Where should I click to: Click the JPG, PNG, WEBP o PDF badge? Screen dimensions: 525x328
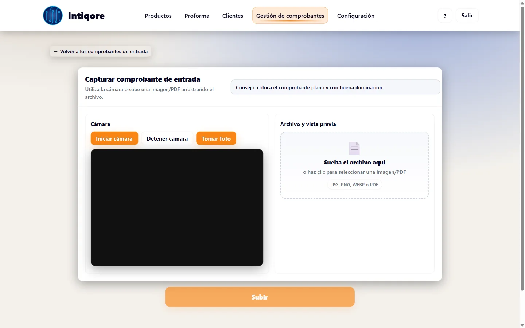pyautogui.click(x=354, y=185)
